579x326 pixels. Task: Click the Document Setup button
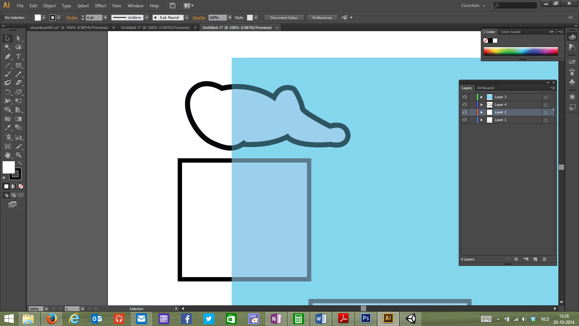[x=284, y=17]
